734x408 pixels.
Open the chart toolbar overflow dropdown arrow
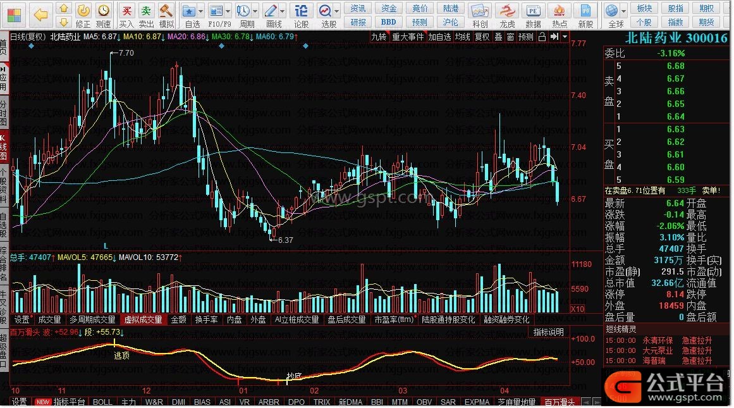(x=565, y=37)
